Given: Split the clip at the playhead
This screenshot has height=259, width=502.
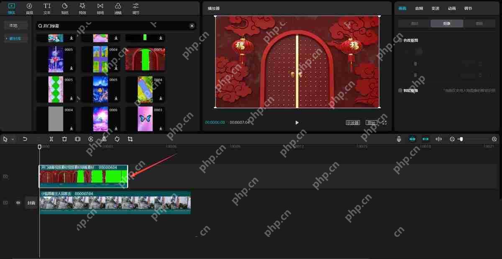Looking at the screenshot, I should [51, 139].
